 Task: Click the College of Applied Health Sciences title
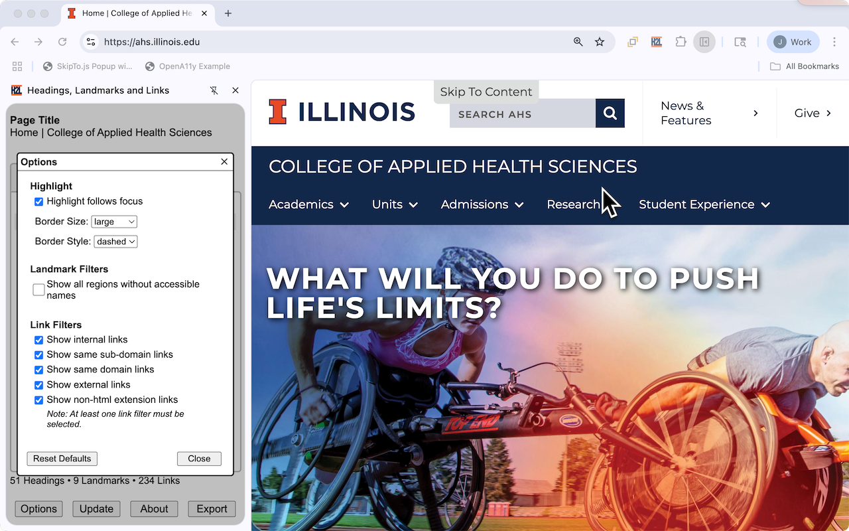tap(453, 167)
